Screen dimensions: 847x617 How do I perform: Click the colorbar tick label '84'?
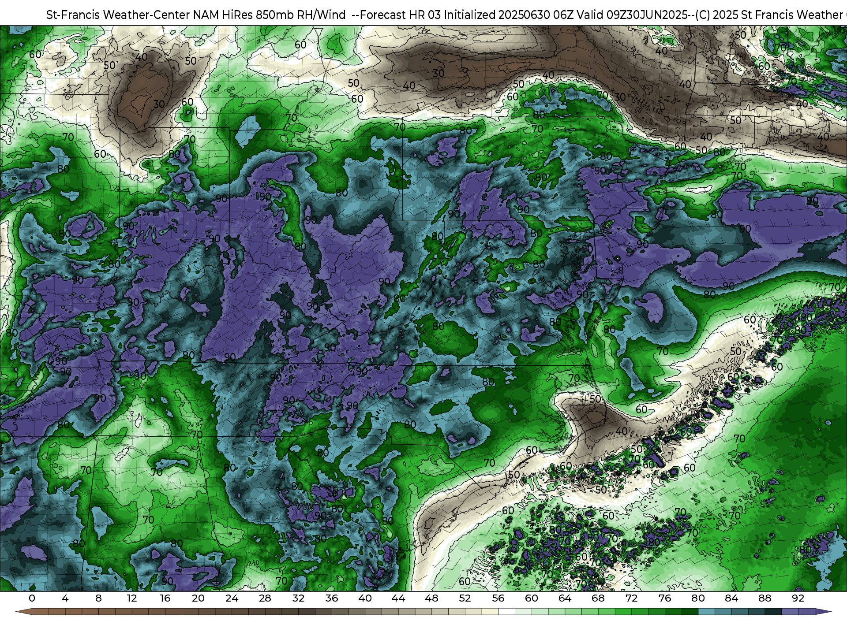point(731,598)
